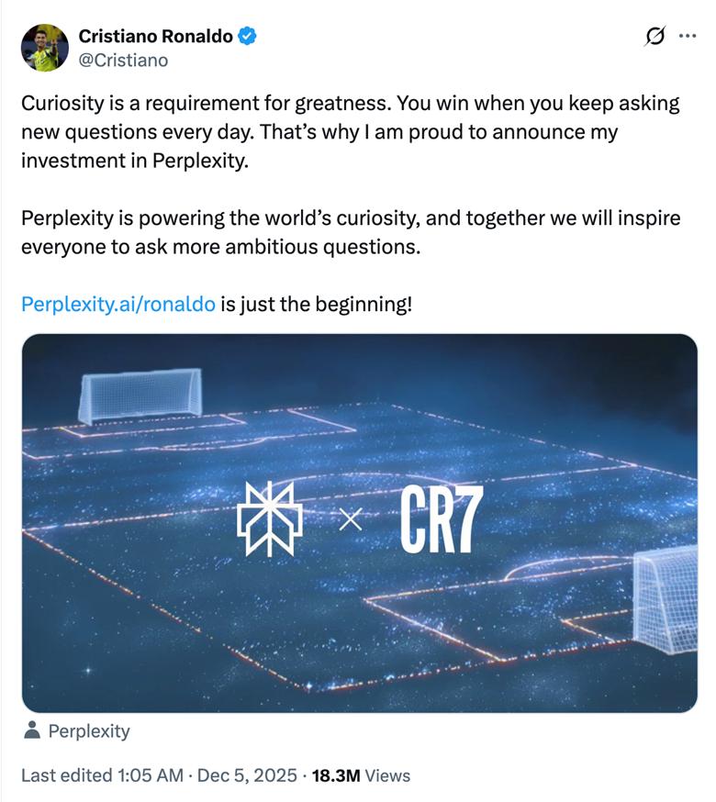
Task: Click the CR7 logo in the image
Action: tap(441, 520)
